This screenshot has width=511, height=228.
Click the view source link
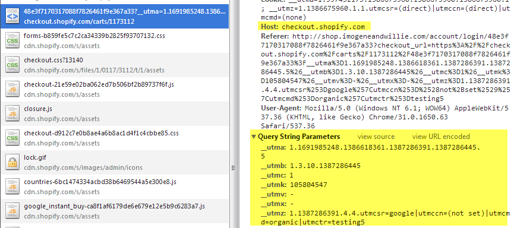376,137
